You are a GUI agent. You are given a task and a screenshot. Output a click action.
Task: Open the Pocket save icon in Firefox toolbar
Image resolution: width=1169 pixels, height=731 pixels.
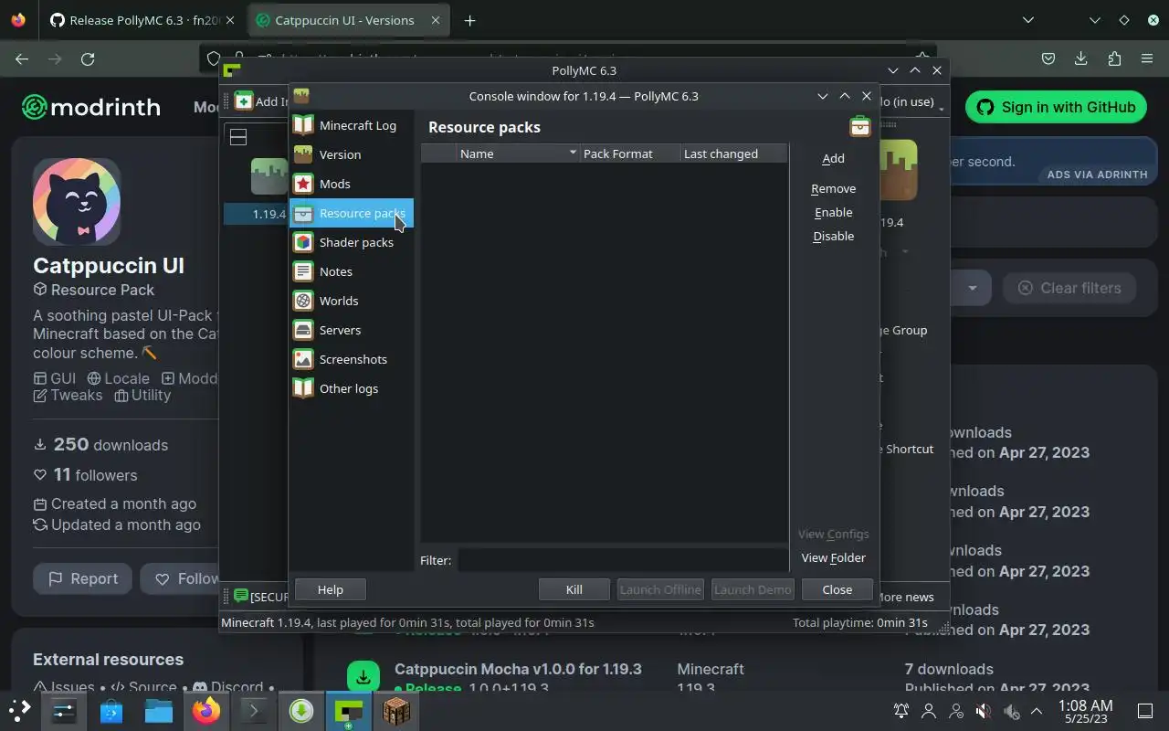coord(1048,58)
